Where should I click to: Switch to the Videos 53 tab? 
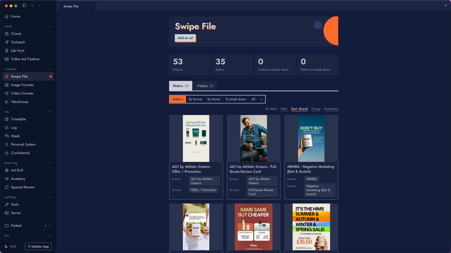205,86
